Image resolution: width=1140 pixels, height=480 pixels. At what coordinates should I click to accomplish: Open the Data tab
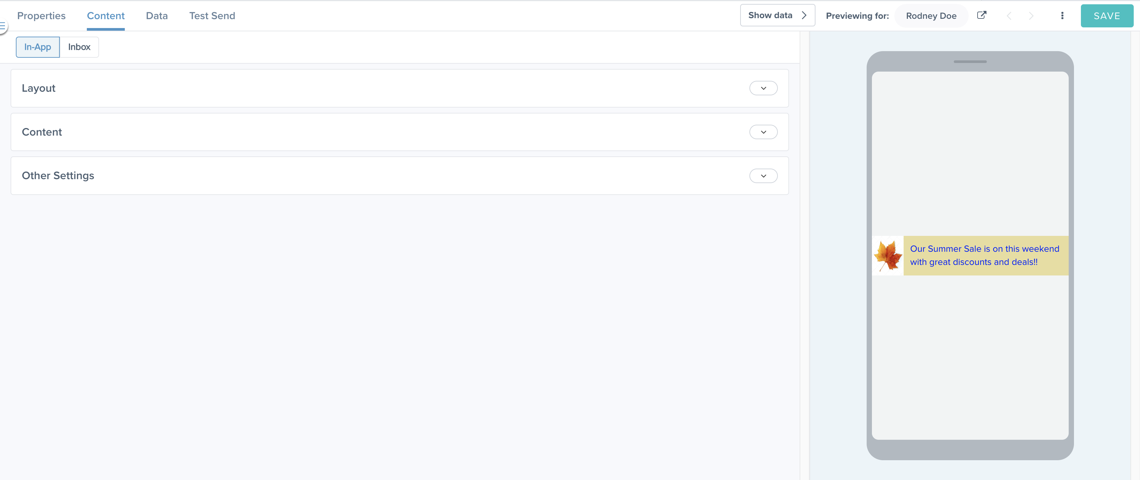click(157, 16)
